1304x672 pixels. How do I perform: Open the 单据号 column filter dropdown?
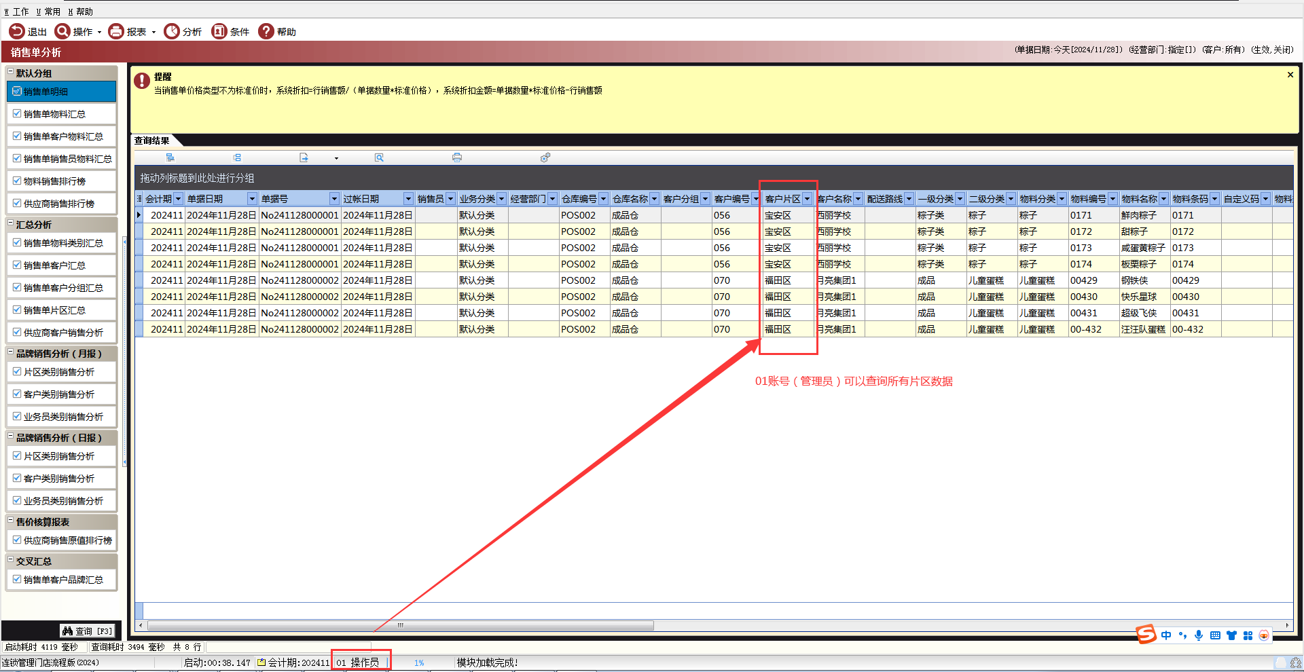pyautogui.click(x=334, y=199)
